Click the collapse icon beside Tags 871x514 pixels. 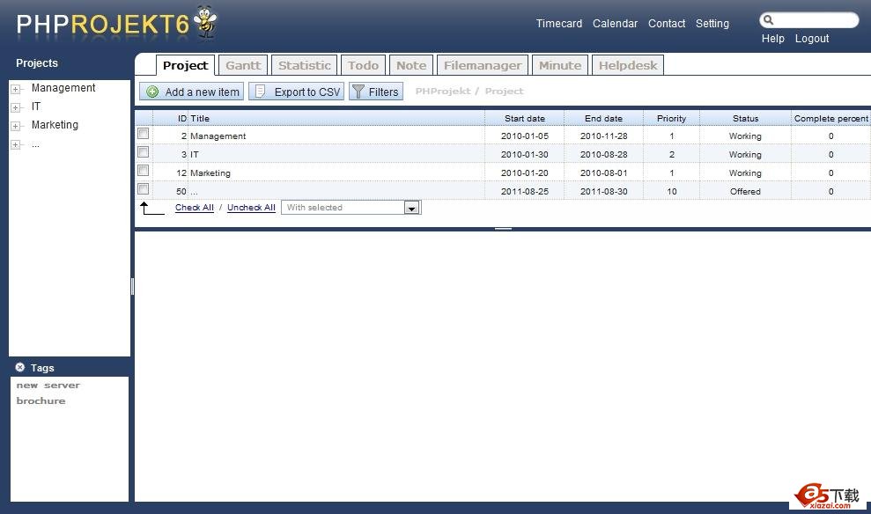tap(20, 367)
